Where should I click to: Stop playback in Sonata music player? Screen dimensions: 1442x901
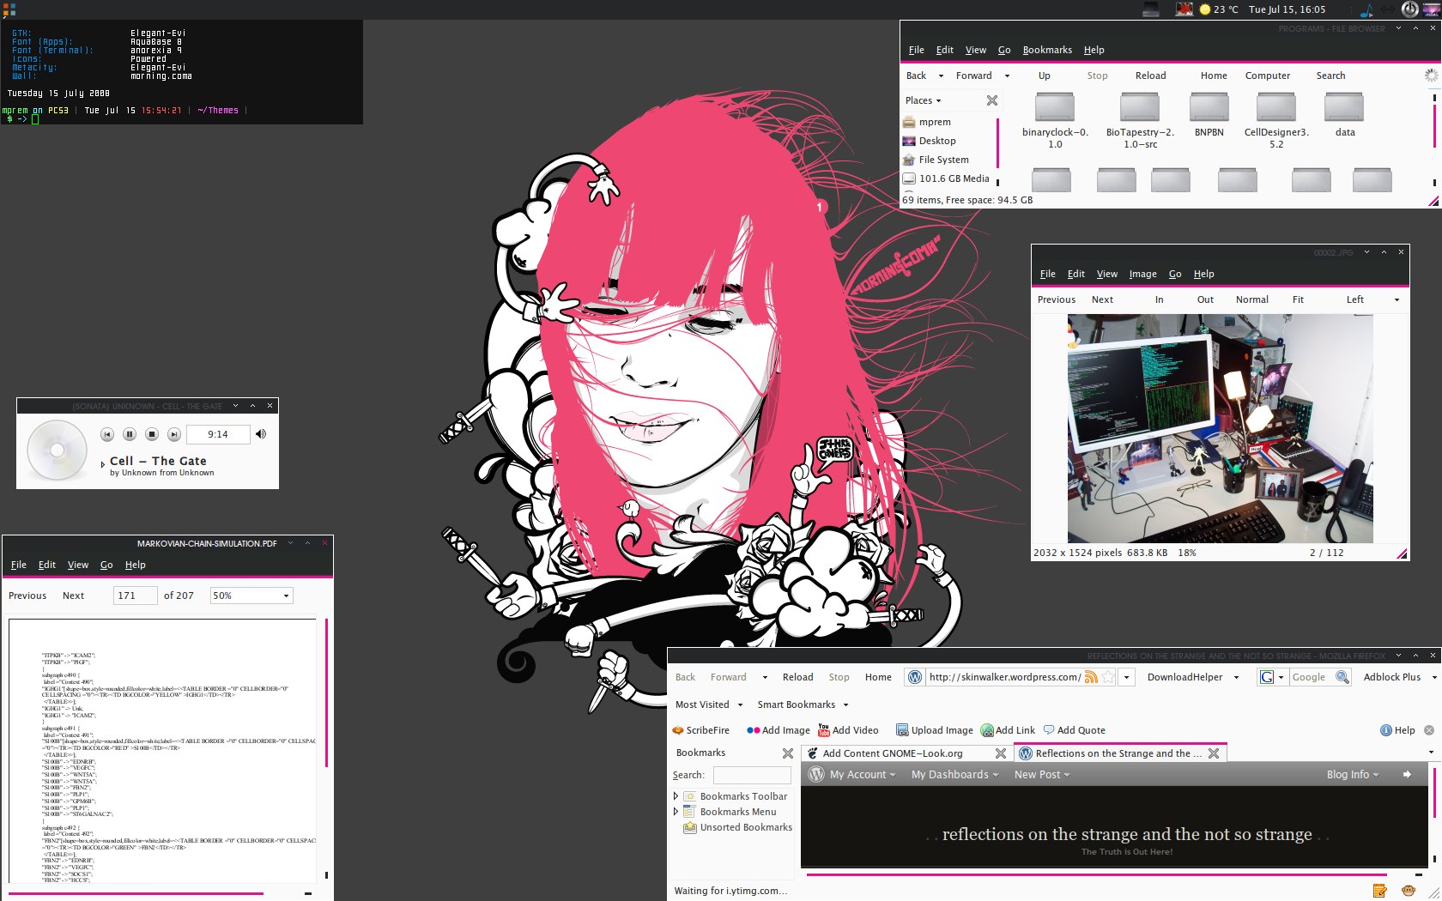[x=152, y=434]
